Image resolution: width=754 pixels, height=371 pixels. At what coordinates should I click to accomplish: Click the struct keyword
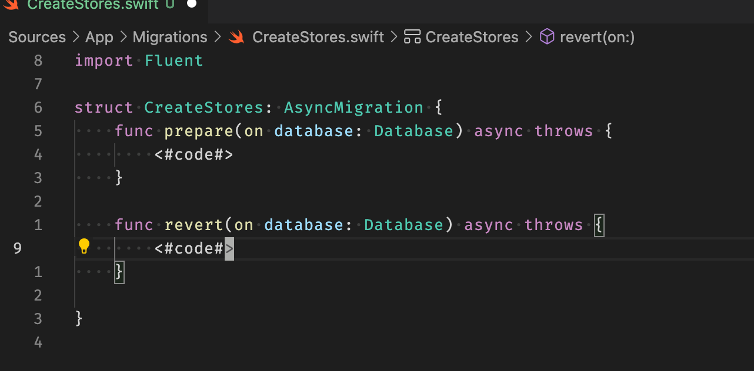104,107
